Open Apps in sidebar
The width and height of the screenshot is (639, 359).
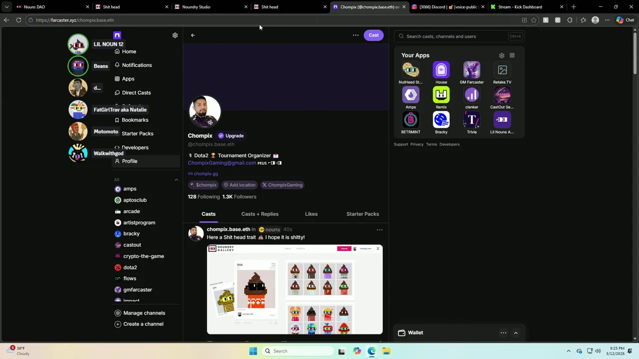click(128, 79)
